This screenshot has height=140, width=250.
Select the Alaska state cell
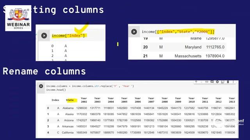(70, 114)
